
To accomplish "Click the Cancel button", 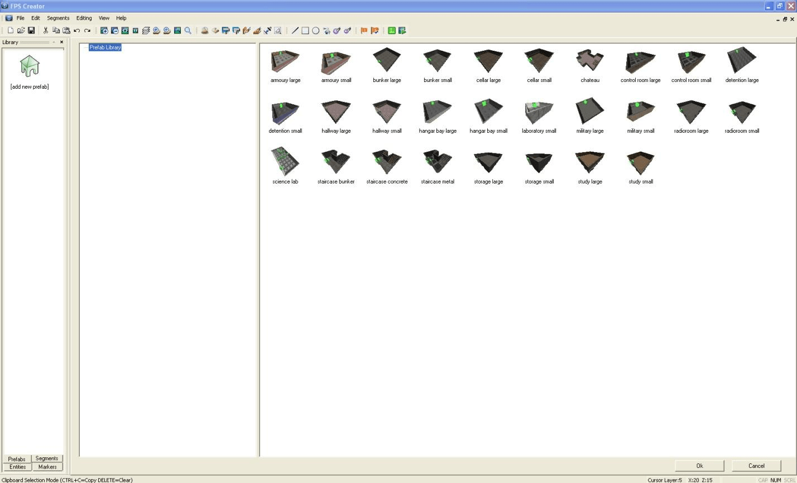I will [x=756, y=466].
